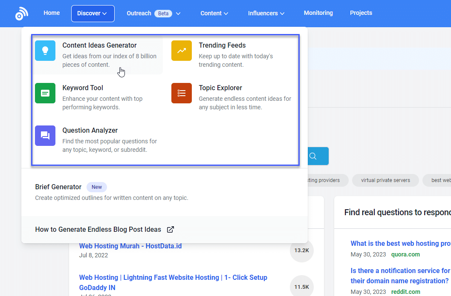451x296 pixels.
Task: Open the Influencers dropdown
Action: (266, 13)
